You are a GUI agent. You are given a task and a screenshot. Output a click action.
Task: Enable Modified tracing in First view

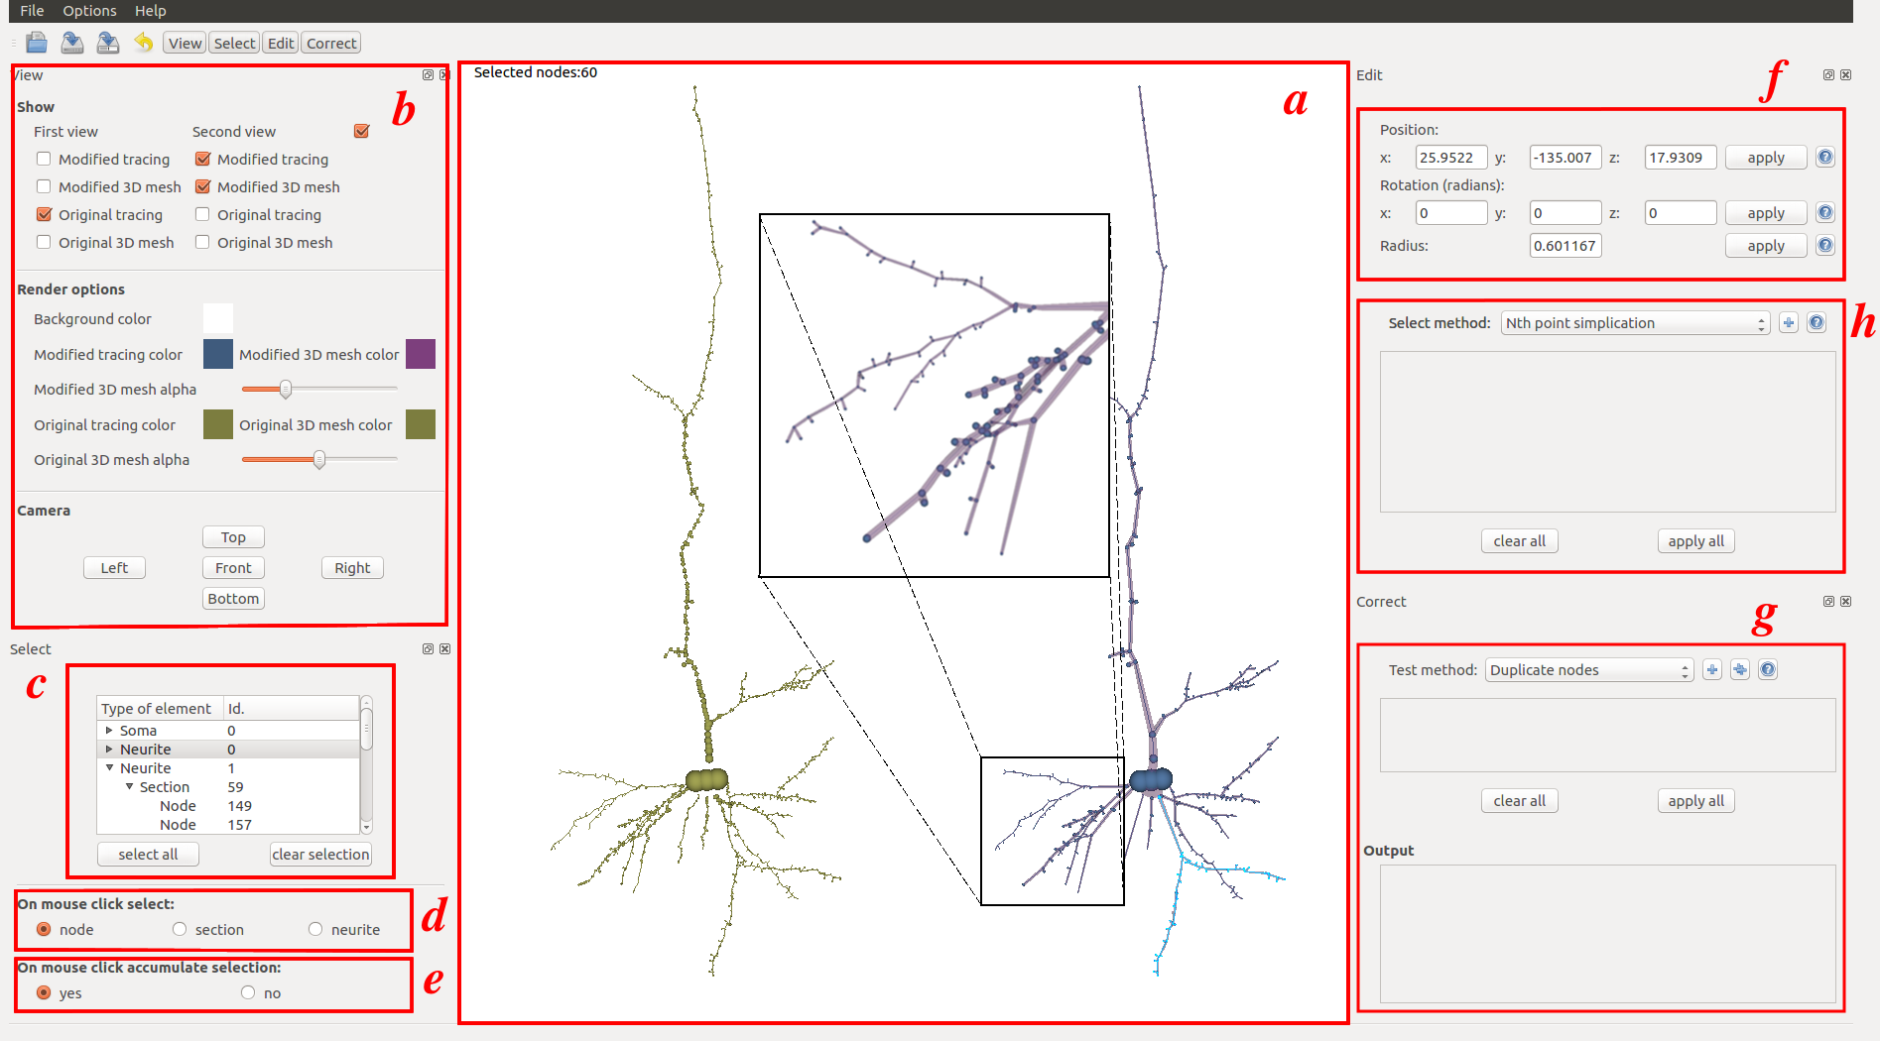(x=44, y=159)
